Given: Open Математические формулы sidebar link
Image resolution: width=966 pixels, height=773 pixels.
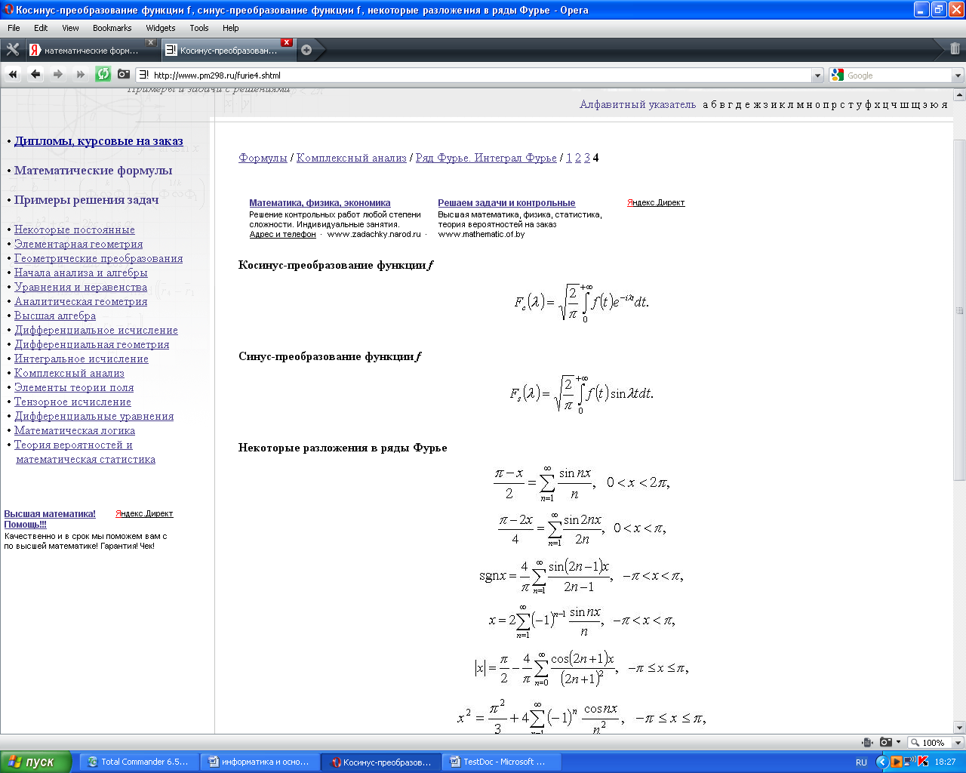Looking at the screenshot, I should point(94,171).
